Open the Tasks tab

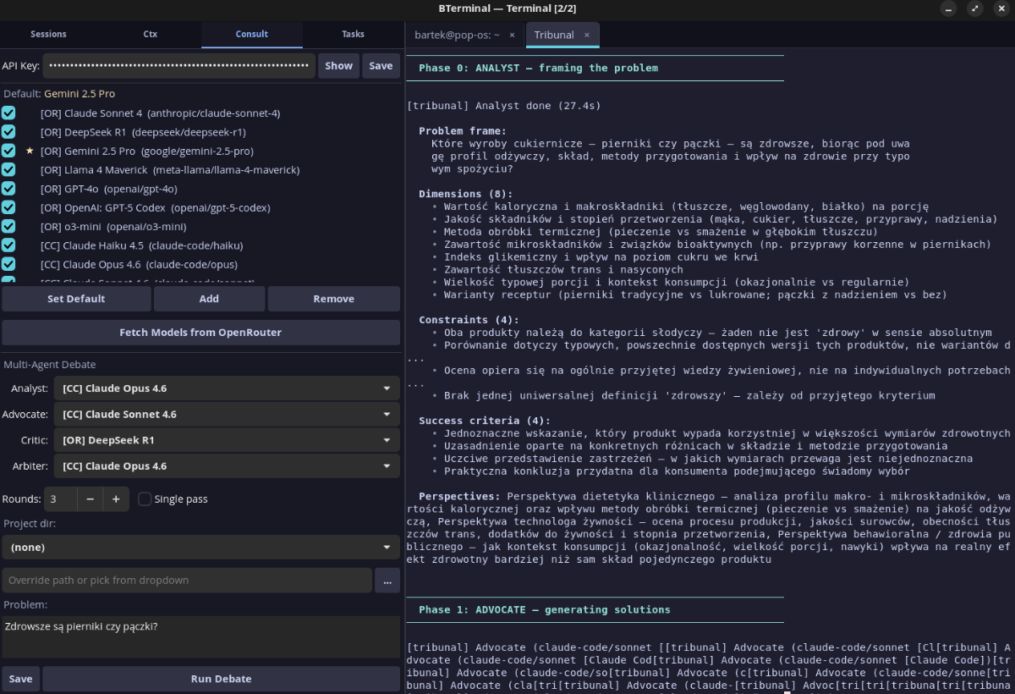point(353,35)
